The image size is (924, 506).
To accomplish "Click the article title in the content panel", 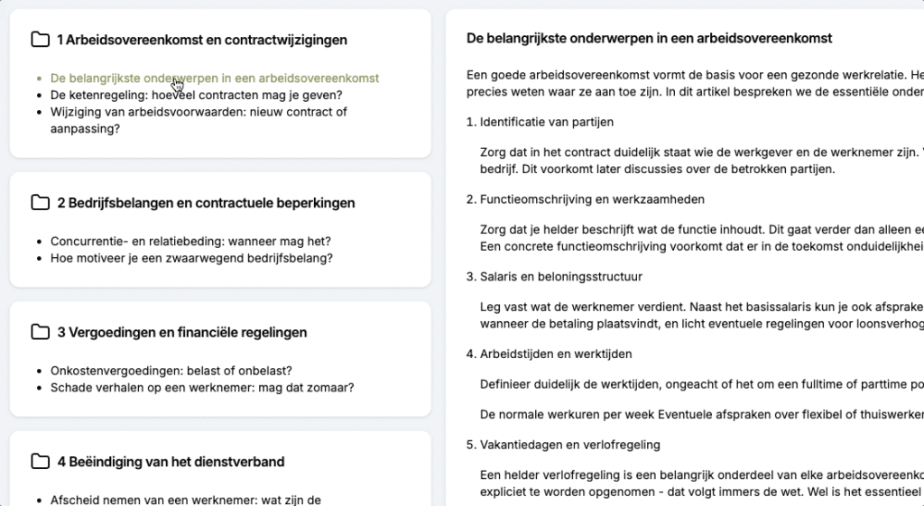I will (649, 38).
